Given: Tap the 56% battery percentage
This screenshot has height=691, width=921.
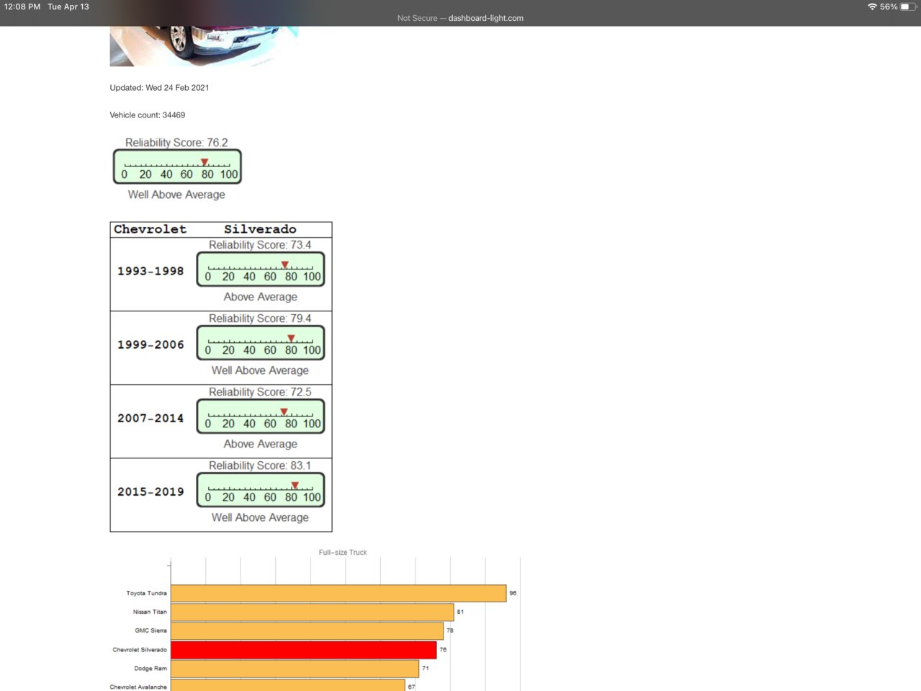Looking at the screenshot, I should pyautogui.click(x=889, y=6).
